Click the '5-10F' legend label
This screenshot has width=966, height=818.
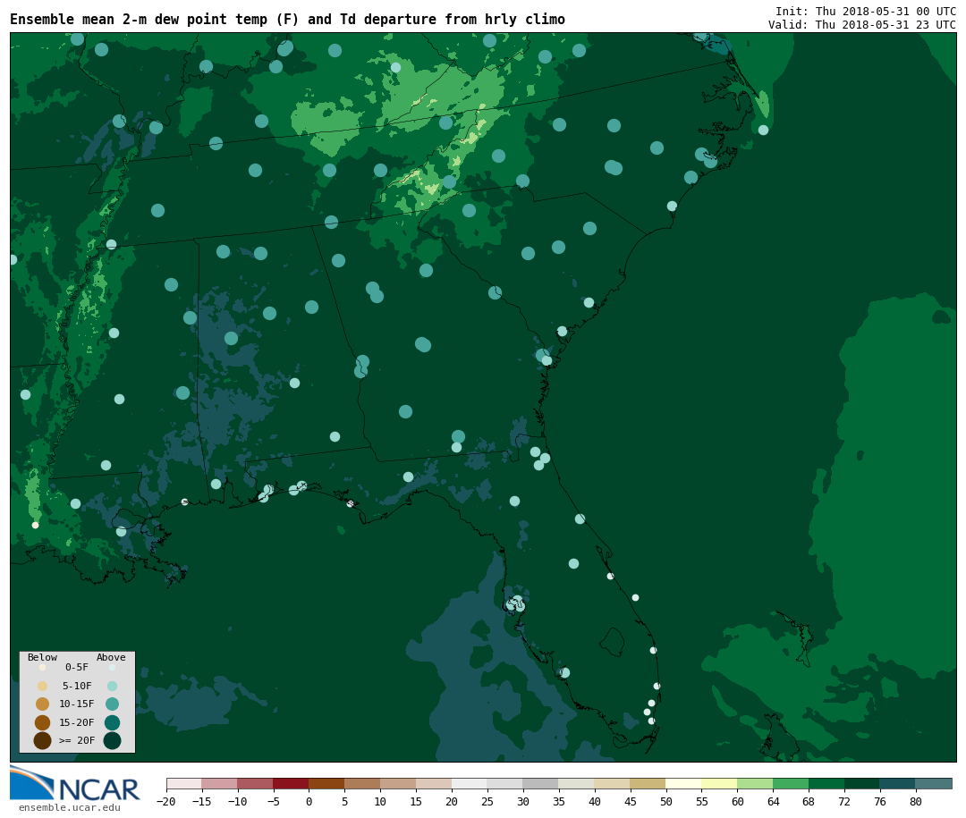pos(77,686)
